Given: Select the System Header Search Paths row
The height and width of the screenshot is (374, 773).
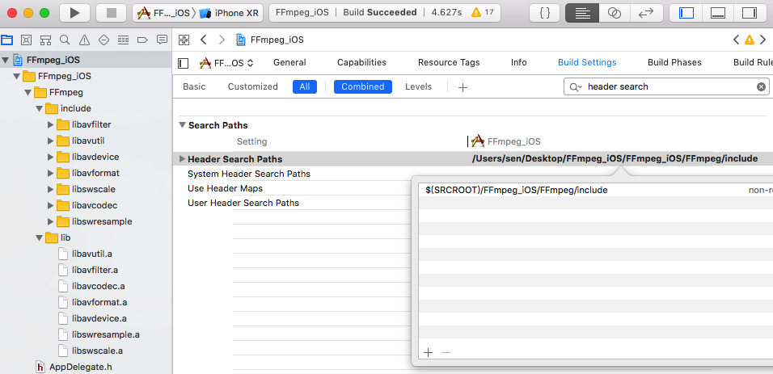Looking at the screenshot, I should point(249,174).
